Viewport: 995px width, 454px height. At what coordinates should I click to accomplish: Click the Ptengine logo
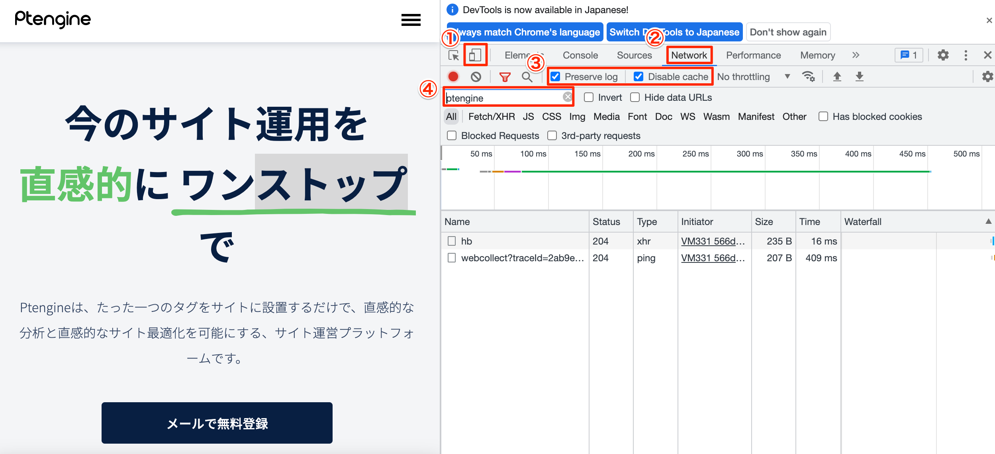coord(53,20)
